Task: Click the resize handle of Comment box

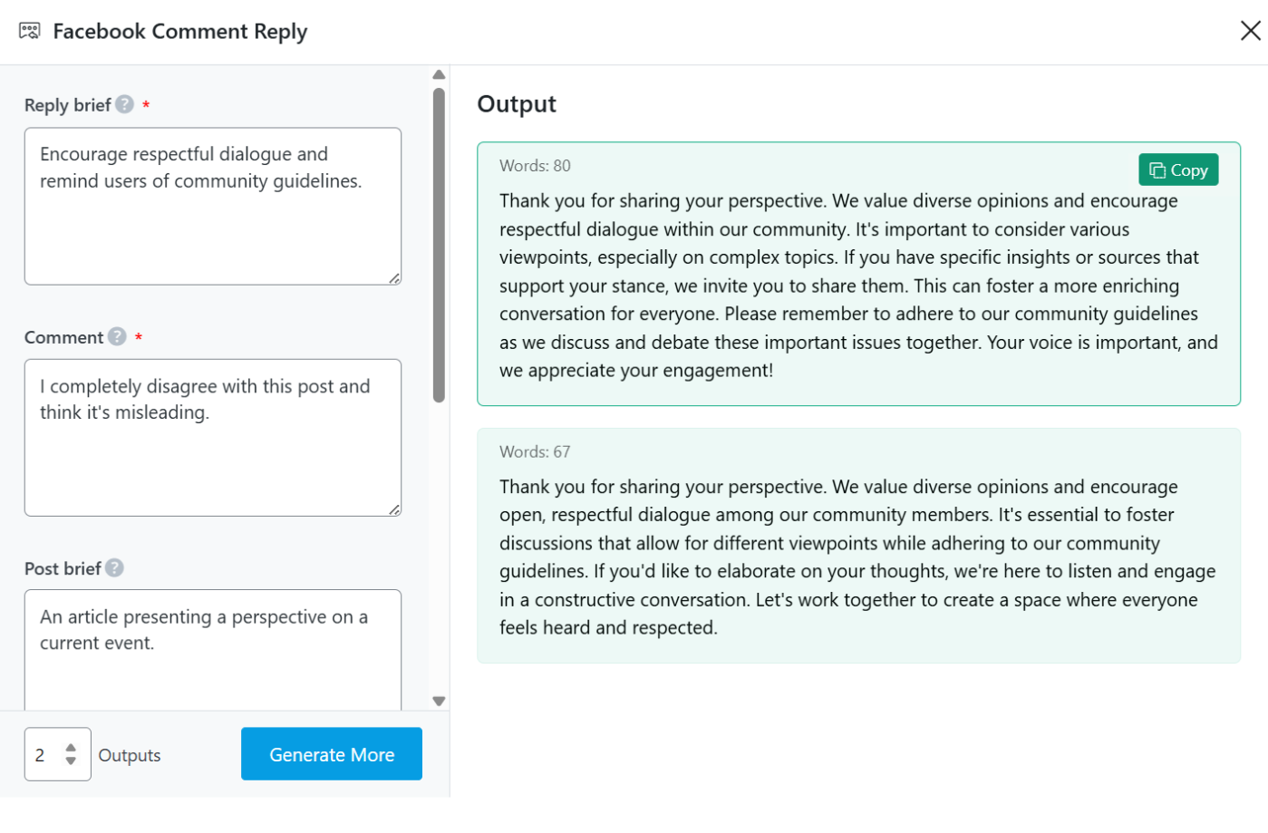Action: tap(394, 509)
